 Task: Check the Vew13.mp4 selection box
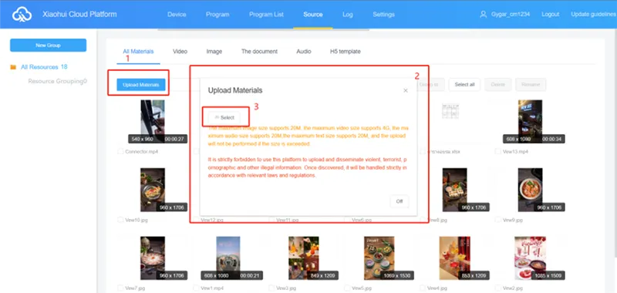pyautogui.click(x=498, y=151)
